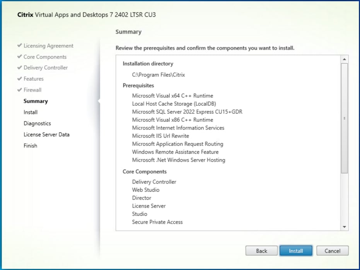Image resolution: width=360 pixels, height=270 pixels.
Task: Cancel the Citrix installer
Action: pos(333,251)
